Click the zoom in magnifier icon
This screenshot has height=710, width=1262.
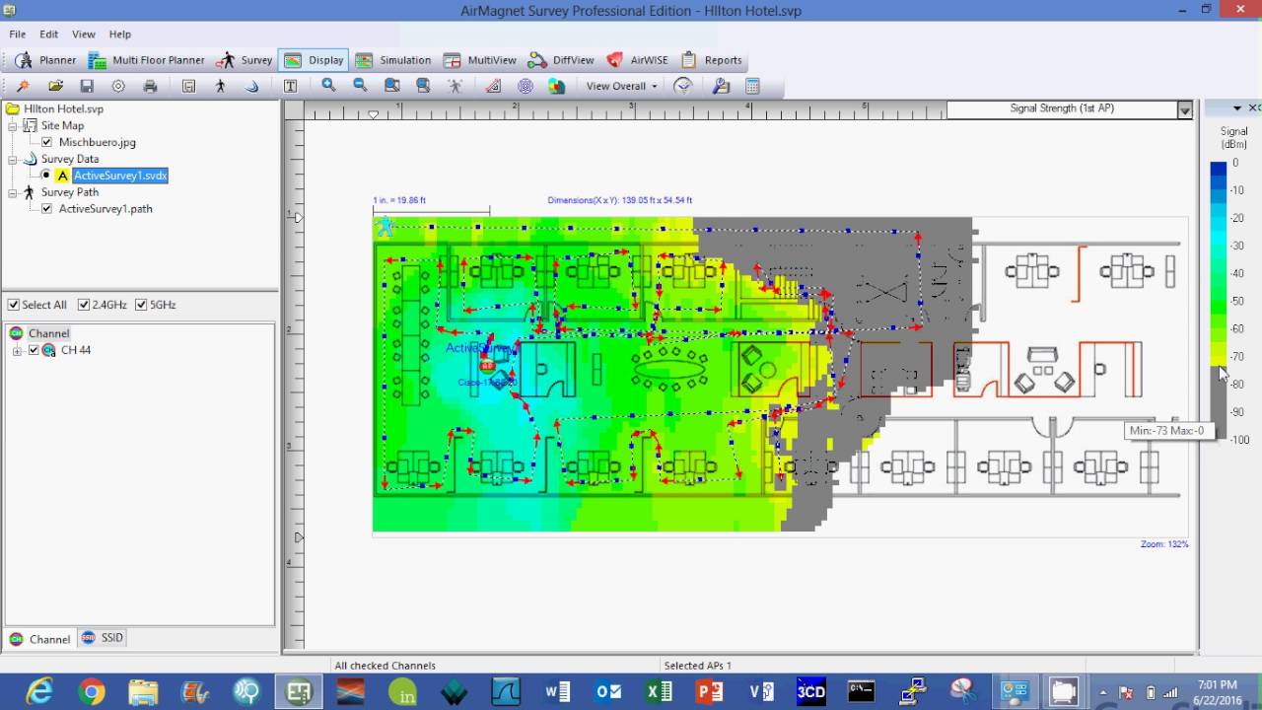click(x=329, y=86)
